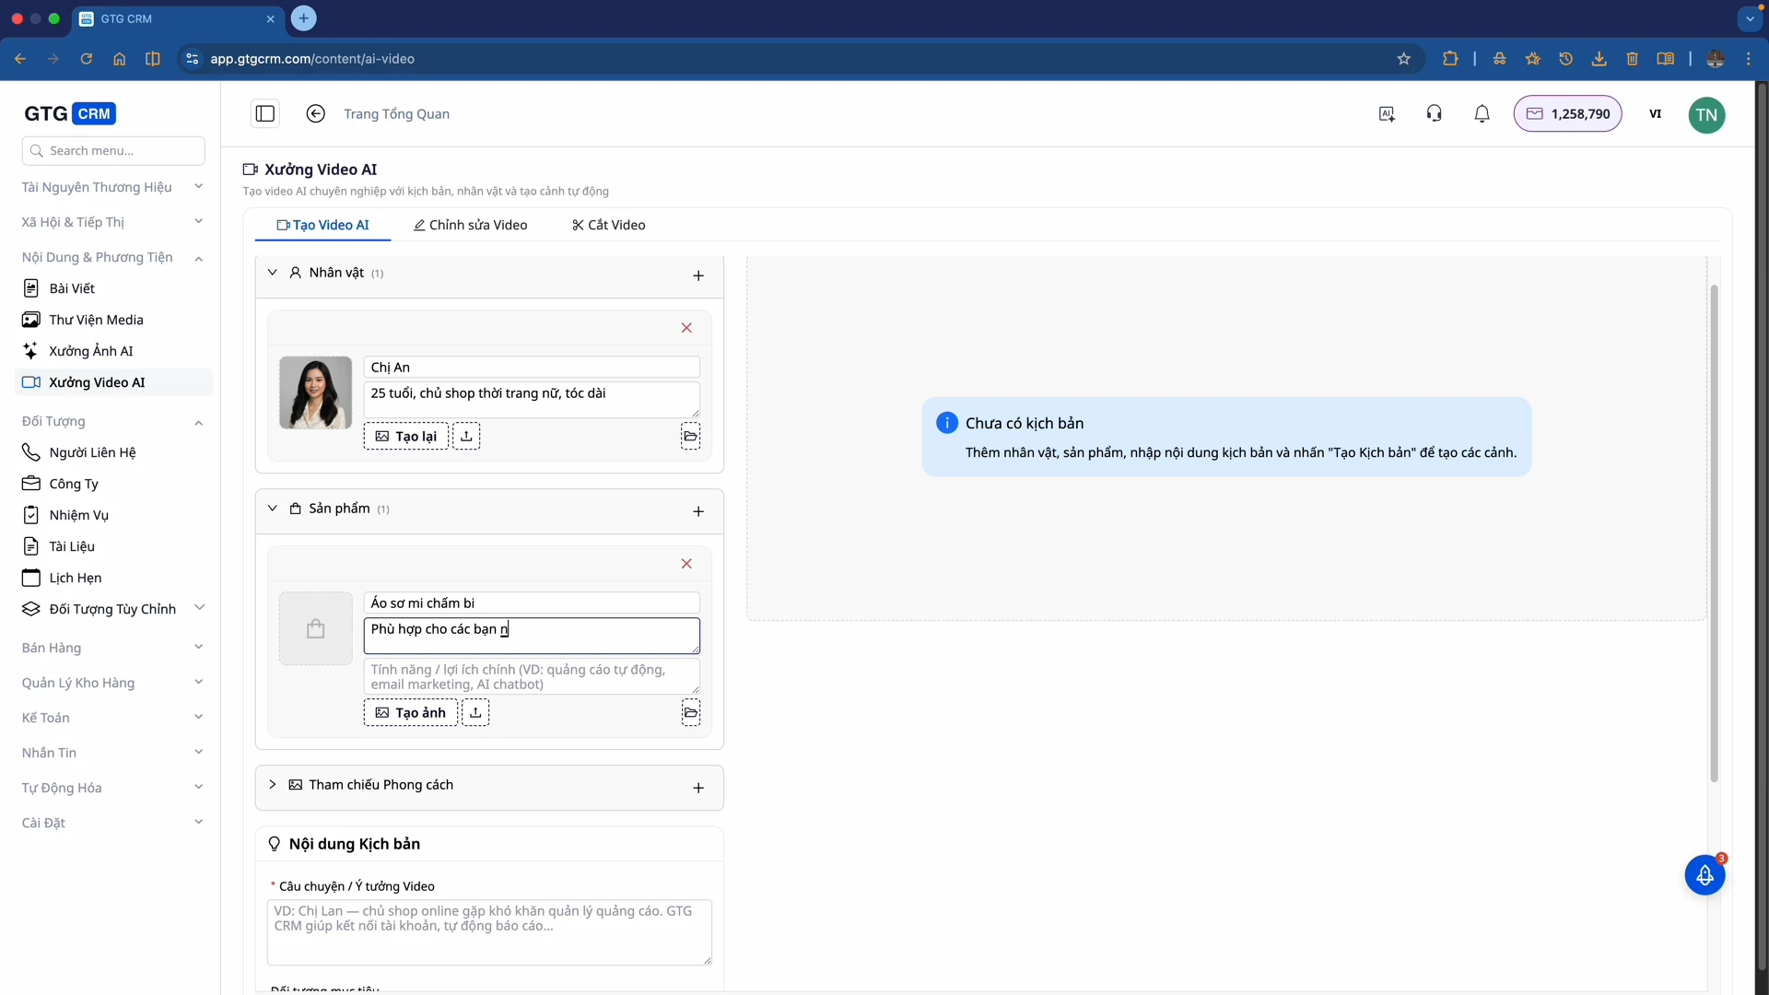Switch to the Chỉnh sửa Video tab
This screenshot has height=995, width=1769.
pyautogui.click(x=471, y=225)
